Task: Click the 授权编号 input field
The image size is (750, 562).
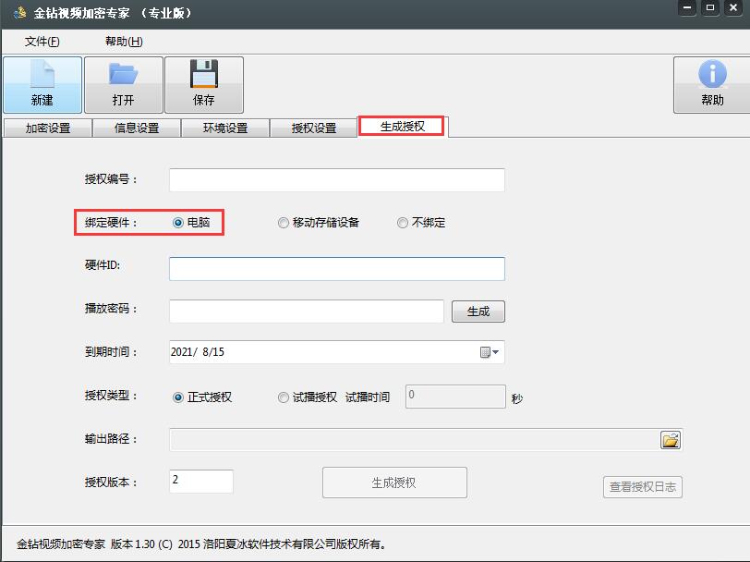Action: click(337, 180)
